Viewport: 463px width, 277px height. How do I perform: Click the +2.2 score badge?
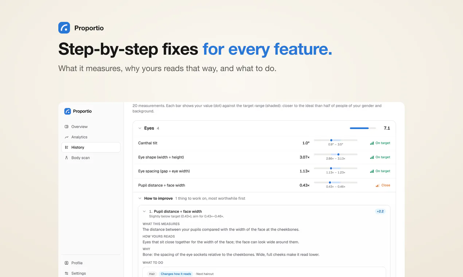[x=380, y=211]
